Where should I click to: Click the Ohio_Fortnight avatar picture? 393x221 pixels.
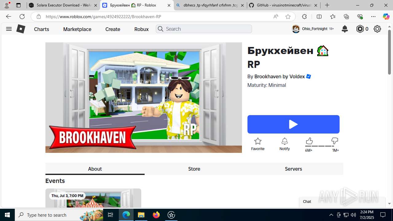point(296,29)
